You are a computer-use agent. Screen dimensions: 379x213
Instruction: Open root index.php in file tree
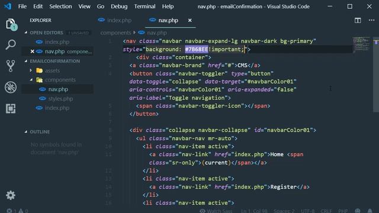(57, 108)
